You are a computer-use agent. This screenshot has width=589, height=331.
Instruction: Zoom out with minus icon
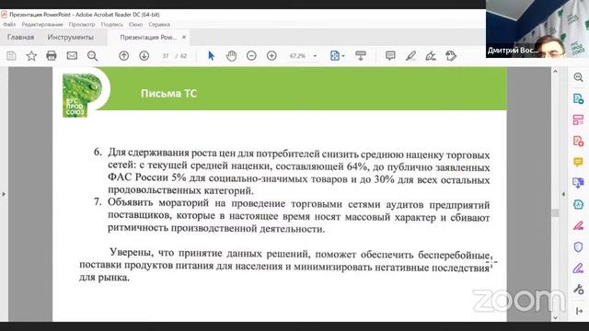251,56
